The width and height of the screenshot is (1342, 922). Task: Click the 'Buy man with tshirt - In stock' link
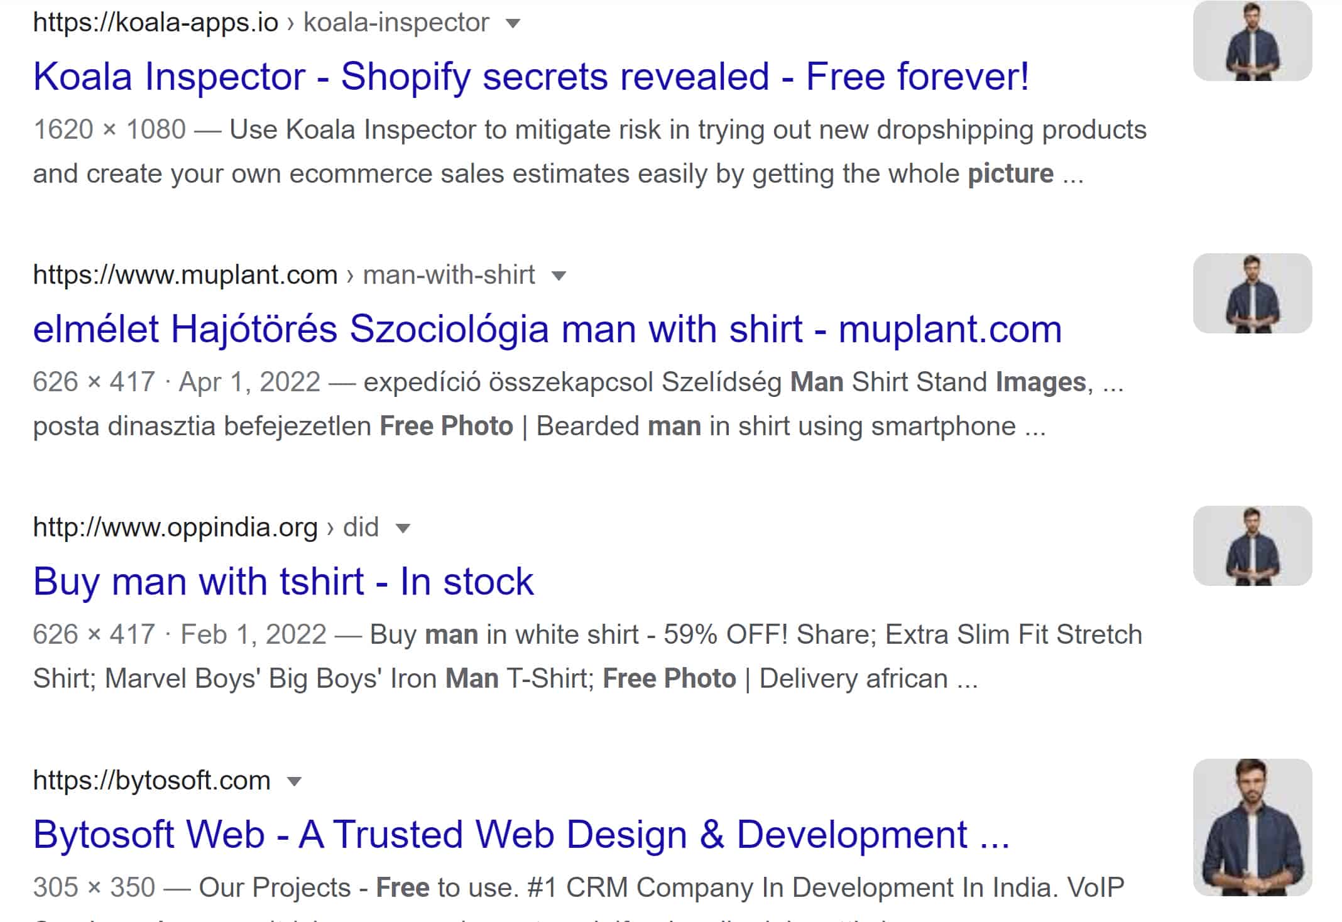point(283,582)
